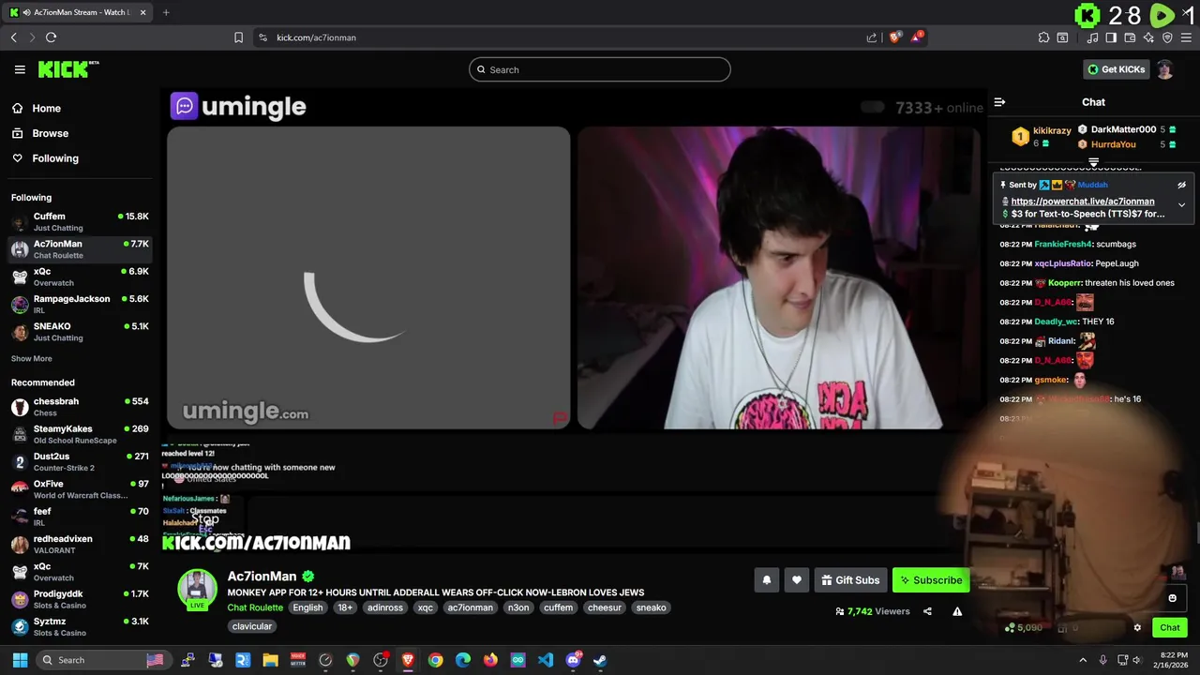Hide the pinned chat message
The height and width of the screenshot is (675, 1200).
click(x=1181, y=185)
